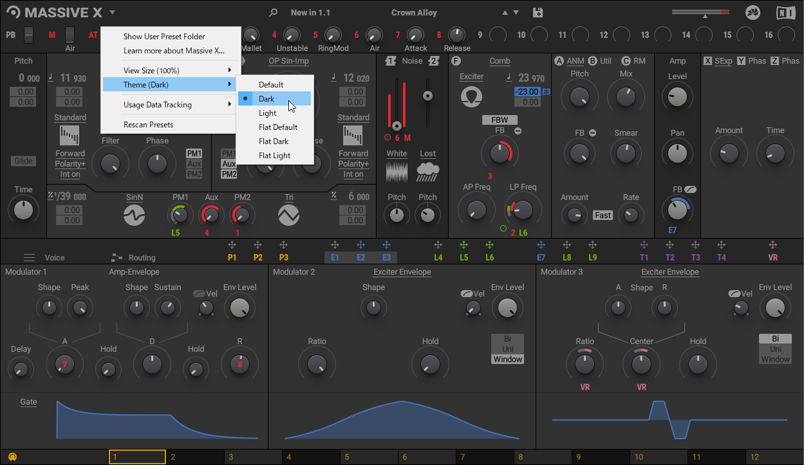Open the ANM insert effect menu
This screenshot has width=804, height=465.
click(x=575, y=60)
